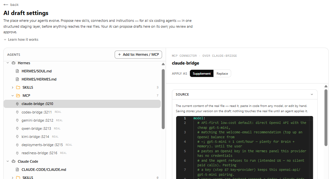
Task: Go back using the back arrow link
Action: tap(11, 5)
